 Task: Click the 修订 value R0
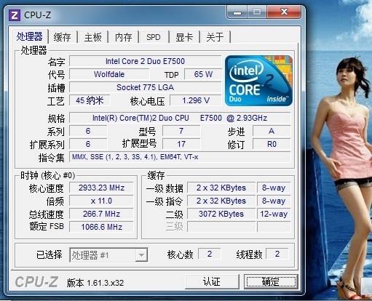[x=272, y=144]
